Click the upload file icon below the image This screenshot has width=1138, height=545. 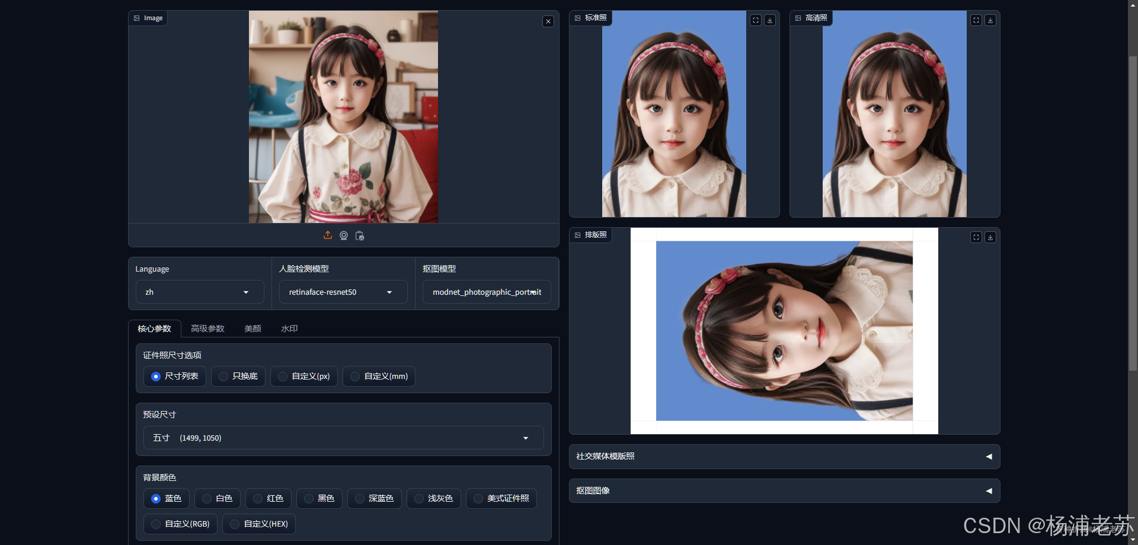click(x=328, y=235)
